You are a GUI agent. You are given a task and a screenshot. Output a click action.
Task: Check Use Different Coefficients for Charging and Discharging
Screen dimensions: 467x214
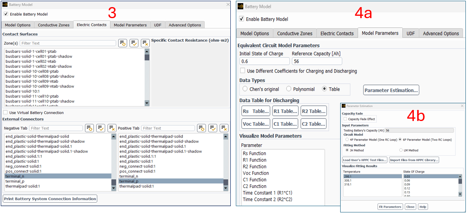pyautogui.click(x=243, y=71)
